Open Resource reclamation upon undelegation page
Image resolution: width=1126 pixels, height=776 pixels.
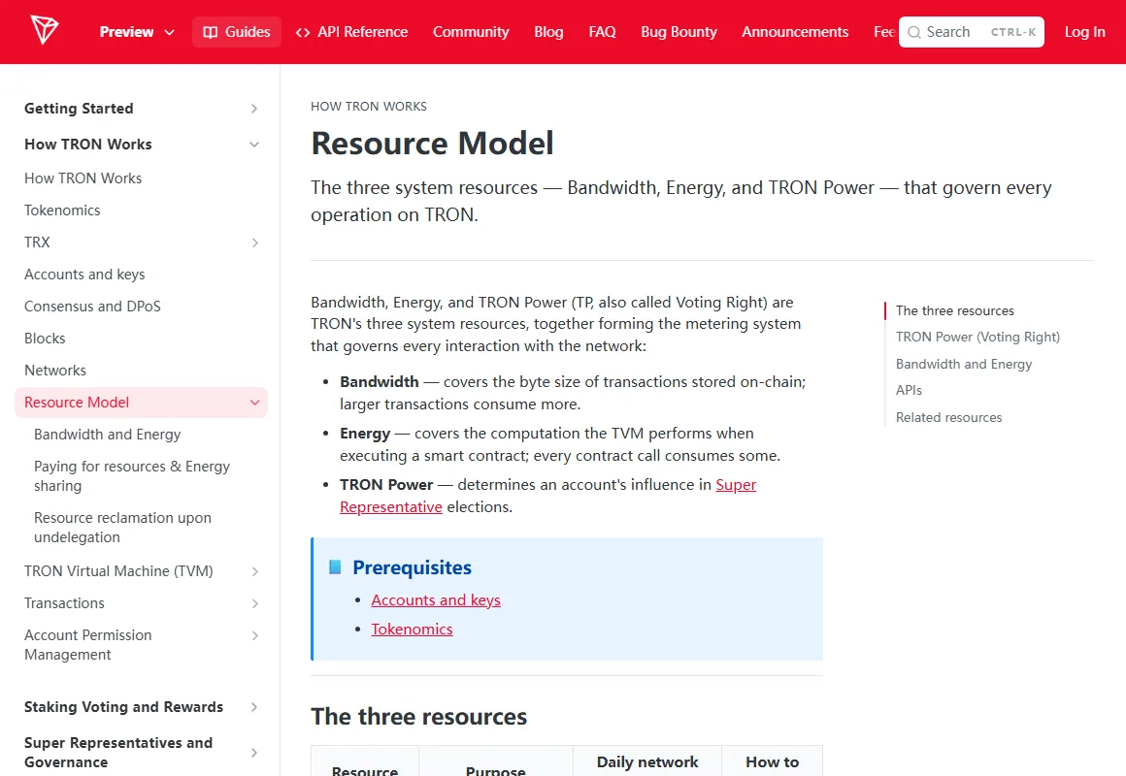coord(123,528)
